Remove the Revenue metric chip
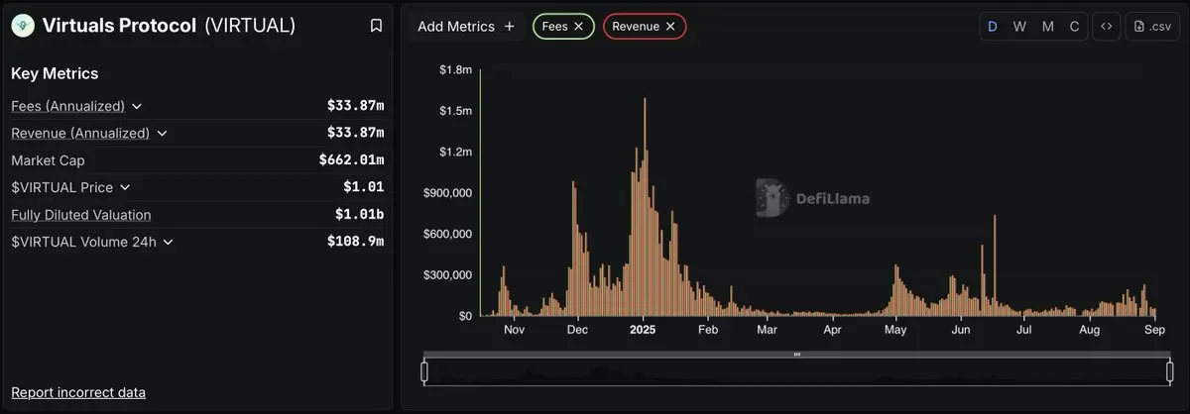1190x414 pixels. coord(670,27)
